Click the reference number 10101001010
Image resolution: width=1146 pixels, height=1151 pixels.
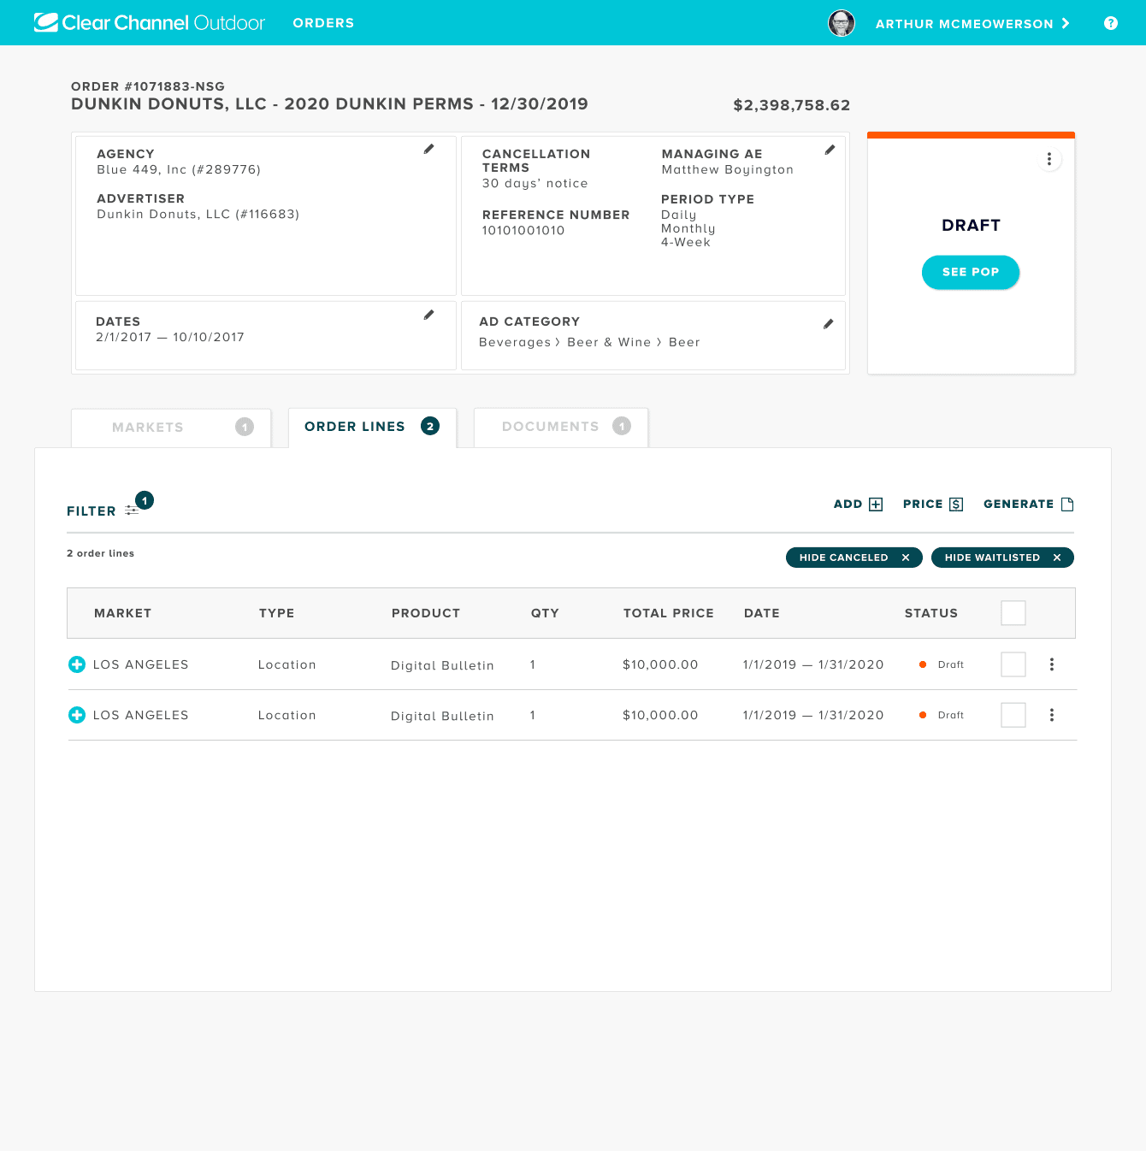pyautogui.click(x=523, y=231)
